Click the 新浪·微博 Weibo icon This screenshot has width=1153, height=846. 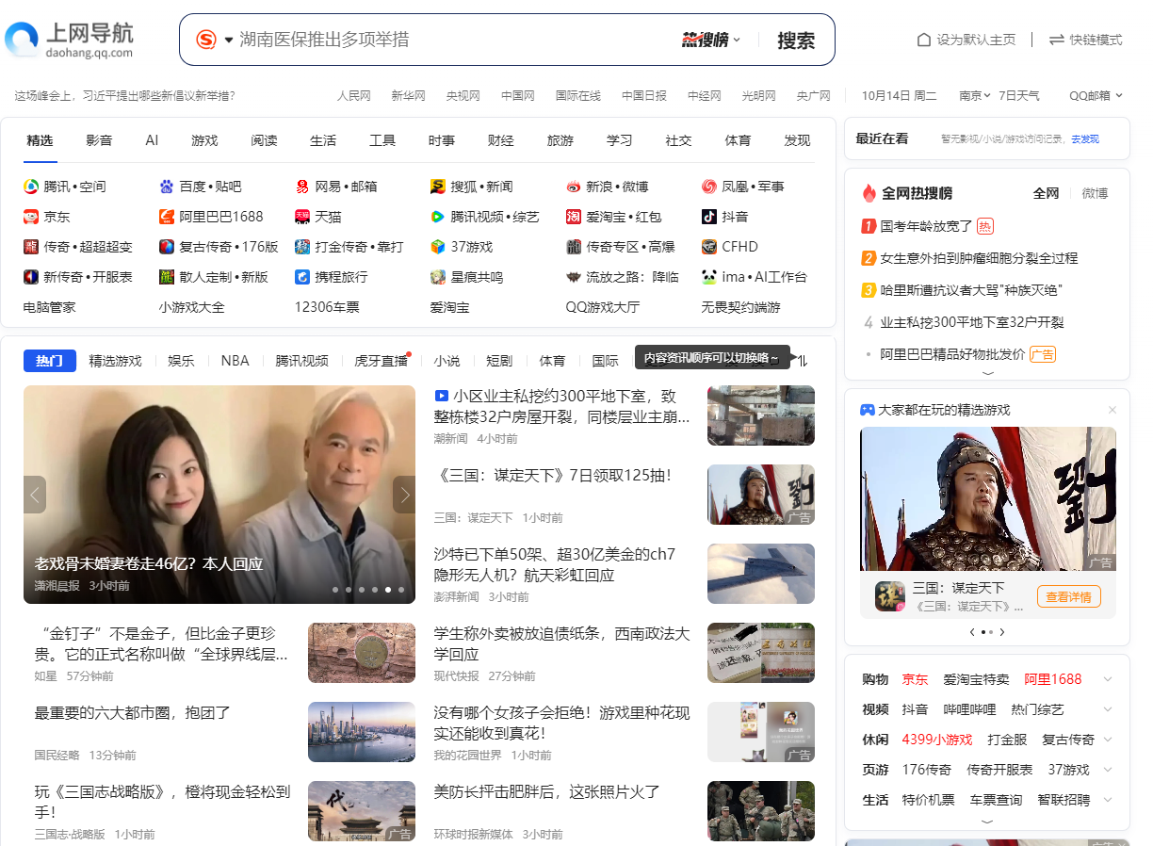[573, 186]
